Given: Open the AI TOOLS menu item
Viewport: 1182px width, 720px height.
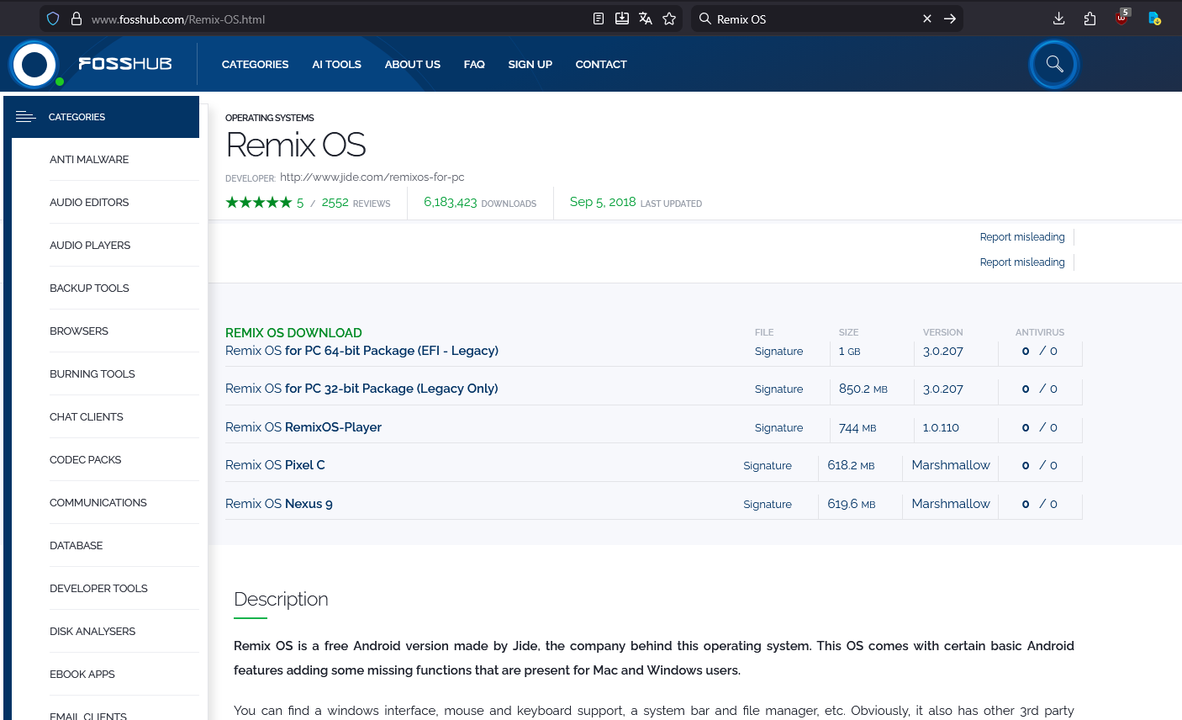Looking at the screenshot, I should [336, 64].
